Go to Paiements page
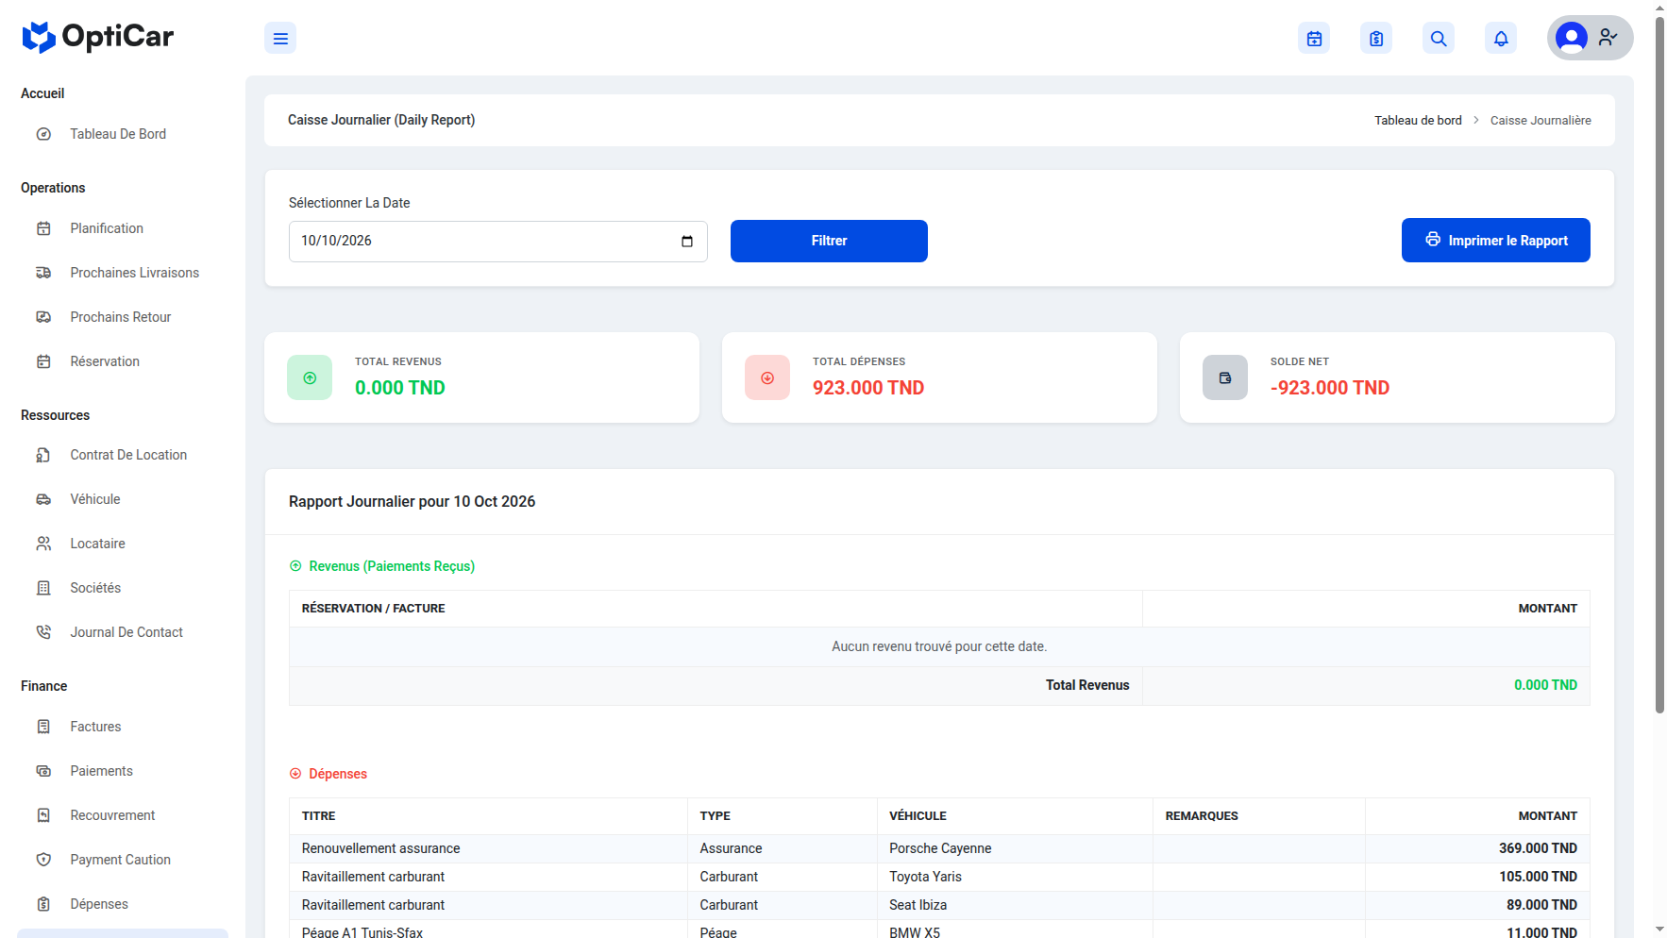The image size is (1667, 938). coord(123,771)
